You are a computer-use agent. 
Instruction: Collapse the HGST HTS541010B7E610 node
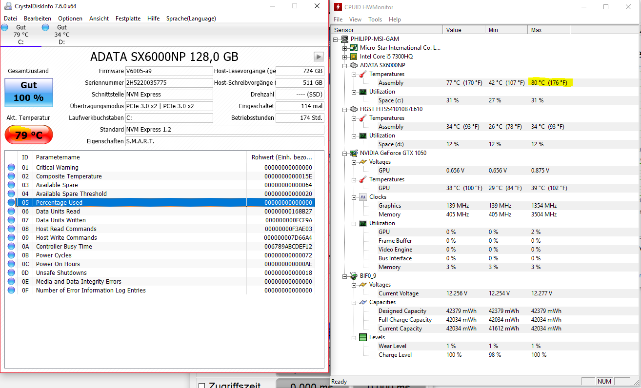pyautogui.click(x=345, y=109)
